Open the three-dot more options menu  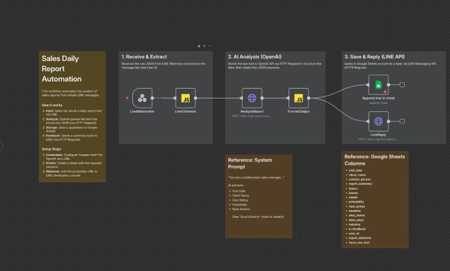(210, 46)
